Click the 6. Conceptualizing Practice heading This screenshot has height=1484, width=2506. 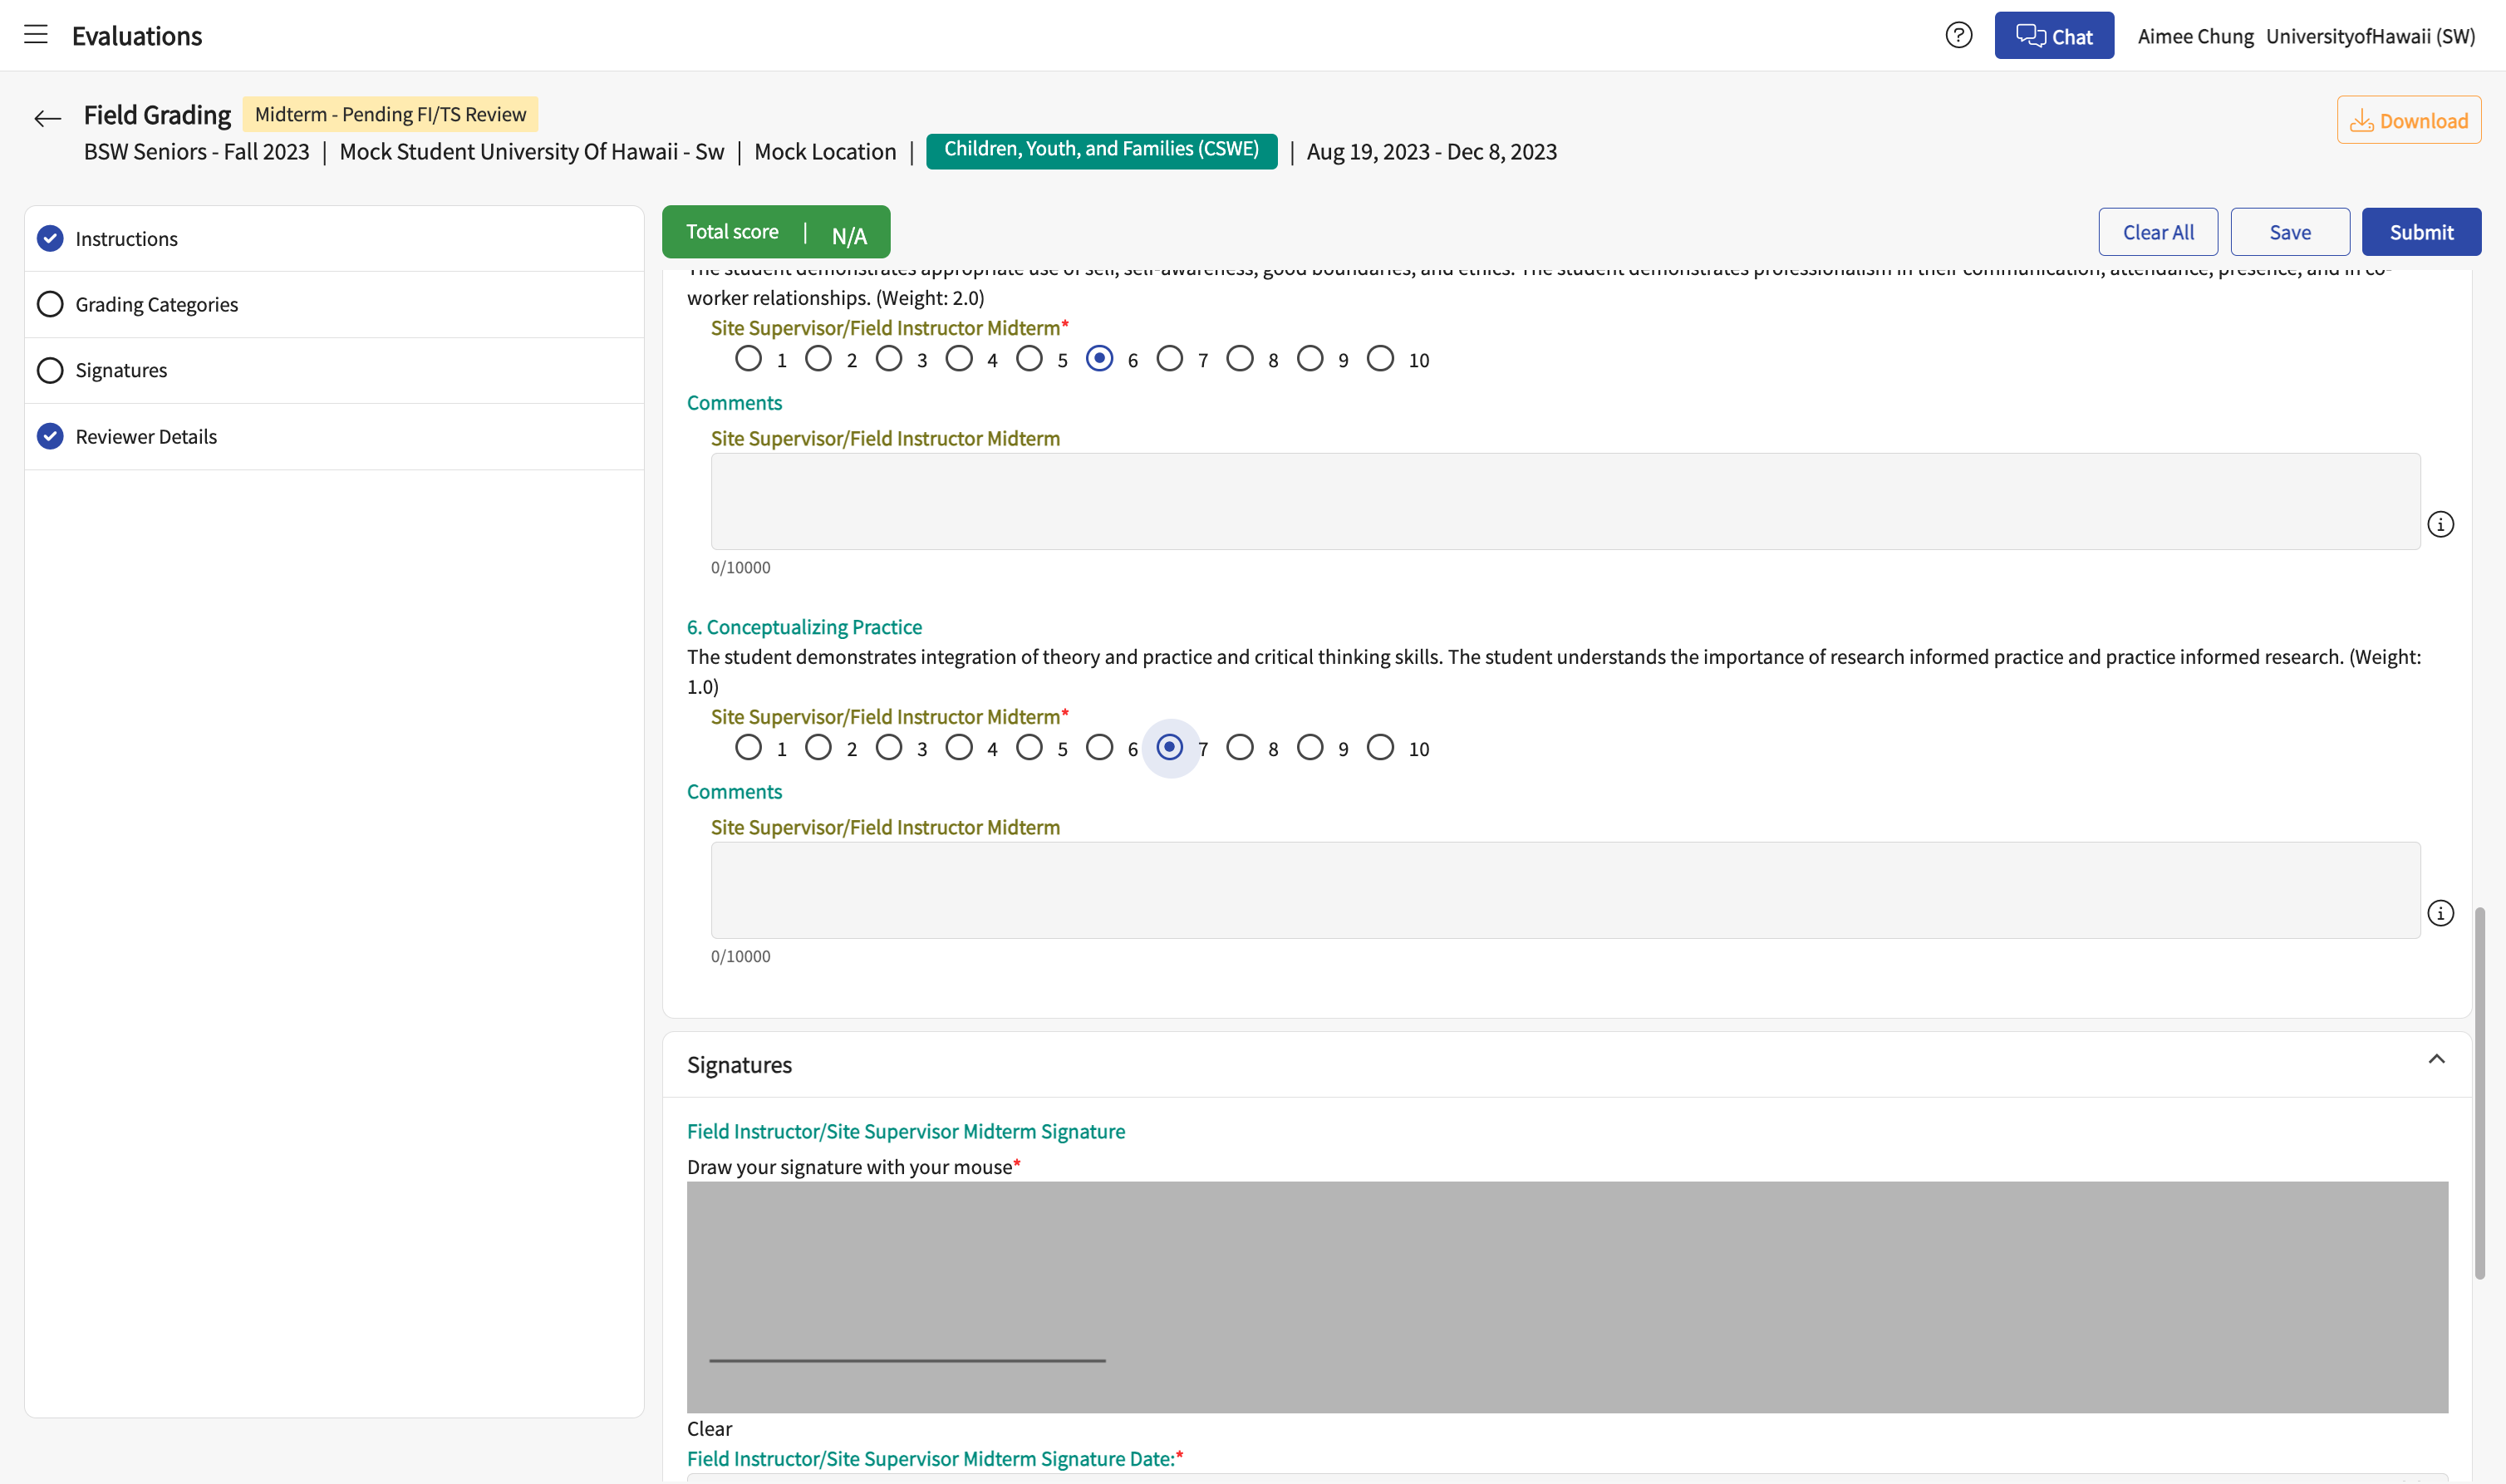coord(804,628)
